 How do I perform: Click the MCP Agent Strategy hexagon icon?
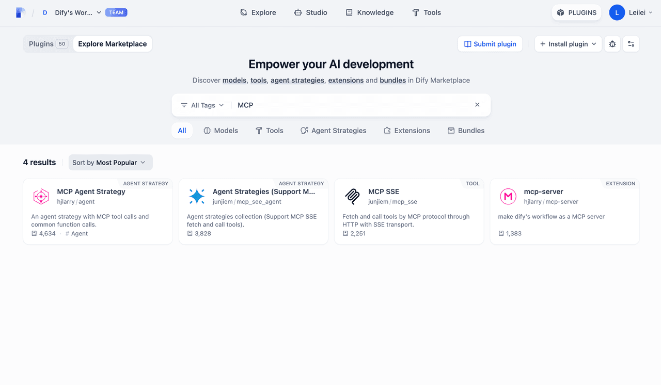point(41,197)
